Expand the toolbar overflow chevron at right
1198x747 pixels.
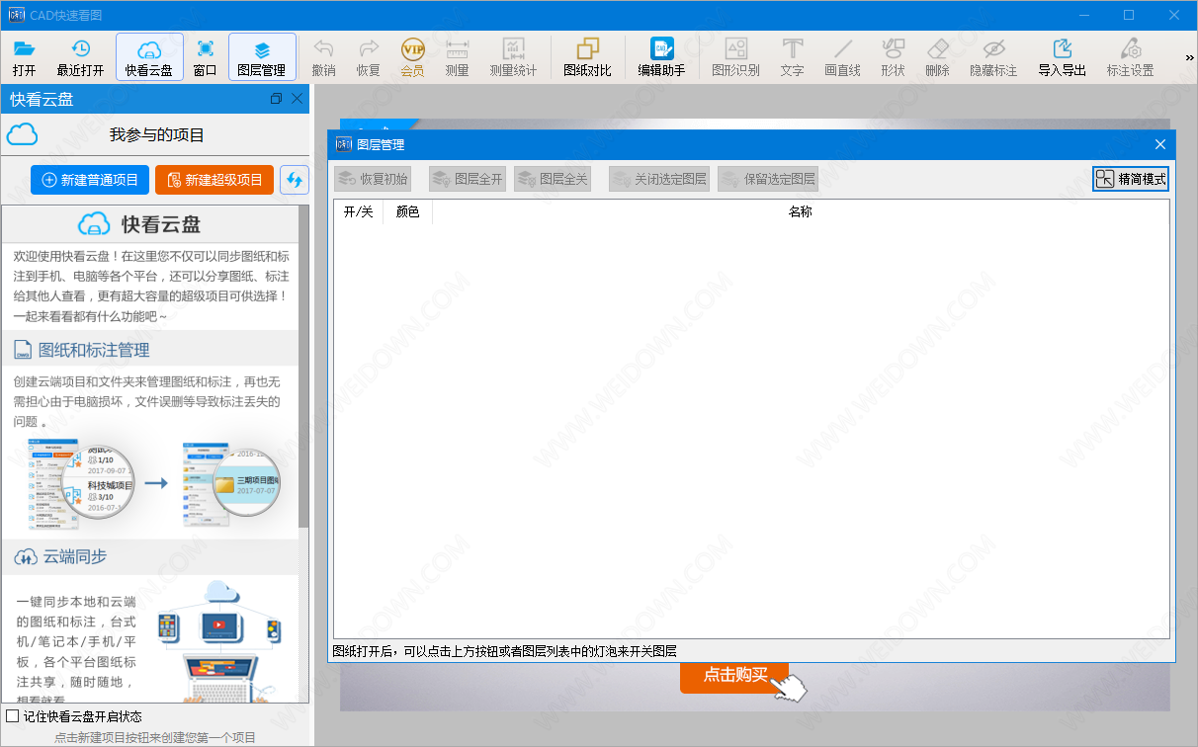(x=1189, y=58)
